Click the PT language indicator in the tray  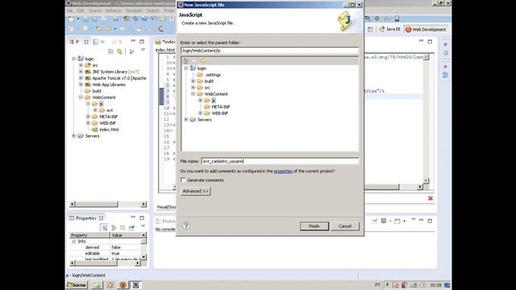coord(377,285)
